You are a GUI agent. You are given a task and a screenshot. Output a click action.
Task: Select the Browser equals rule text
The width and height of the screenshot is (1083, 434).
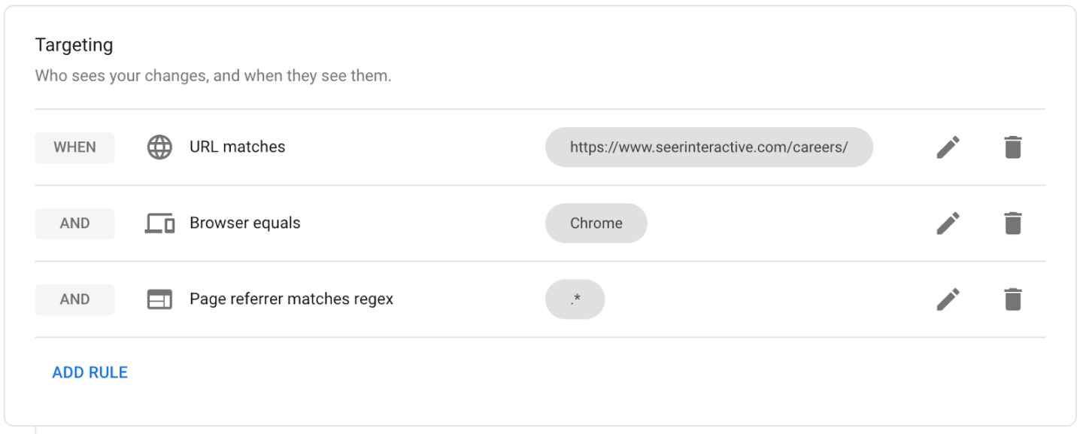point(245,223)
